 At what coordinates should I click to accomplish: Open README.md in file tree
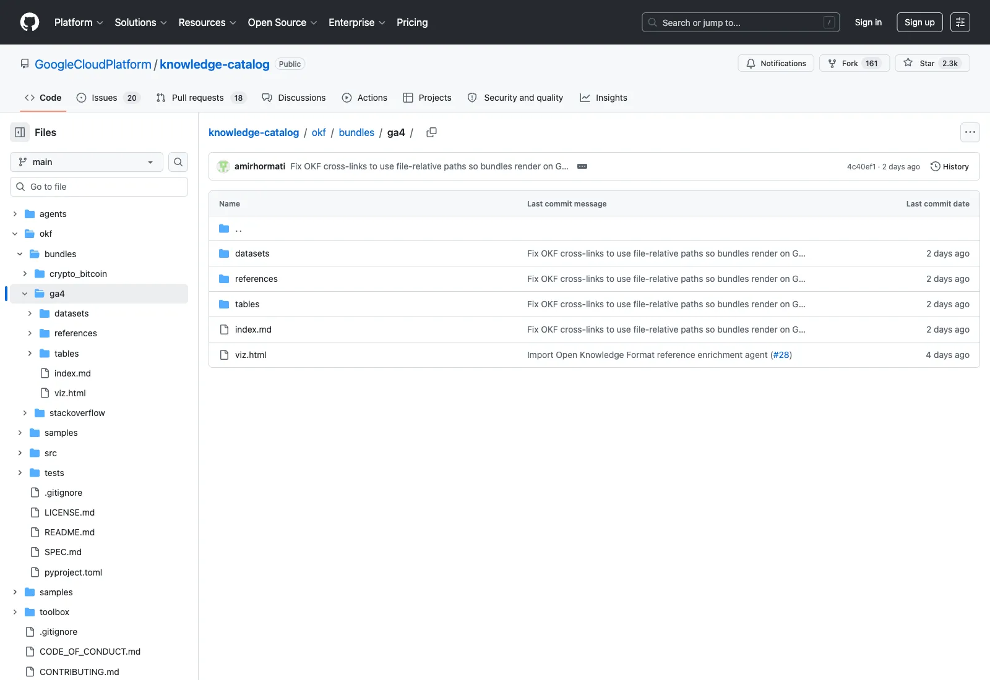coord(69,532)
